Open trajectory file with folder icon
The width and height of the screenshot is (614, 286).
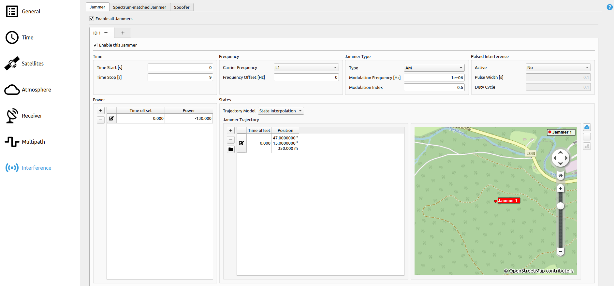point(231,149)
